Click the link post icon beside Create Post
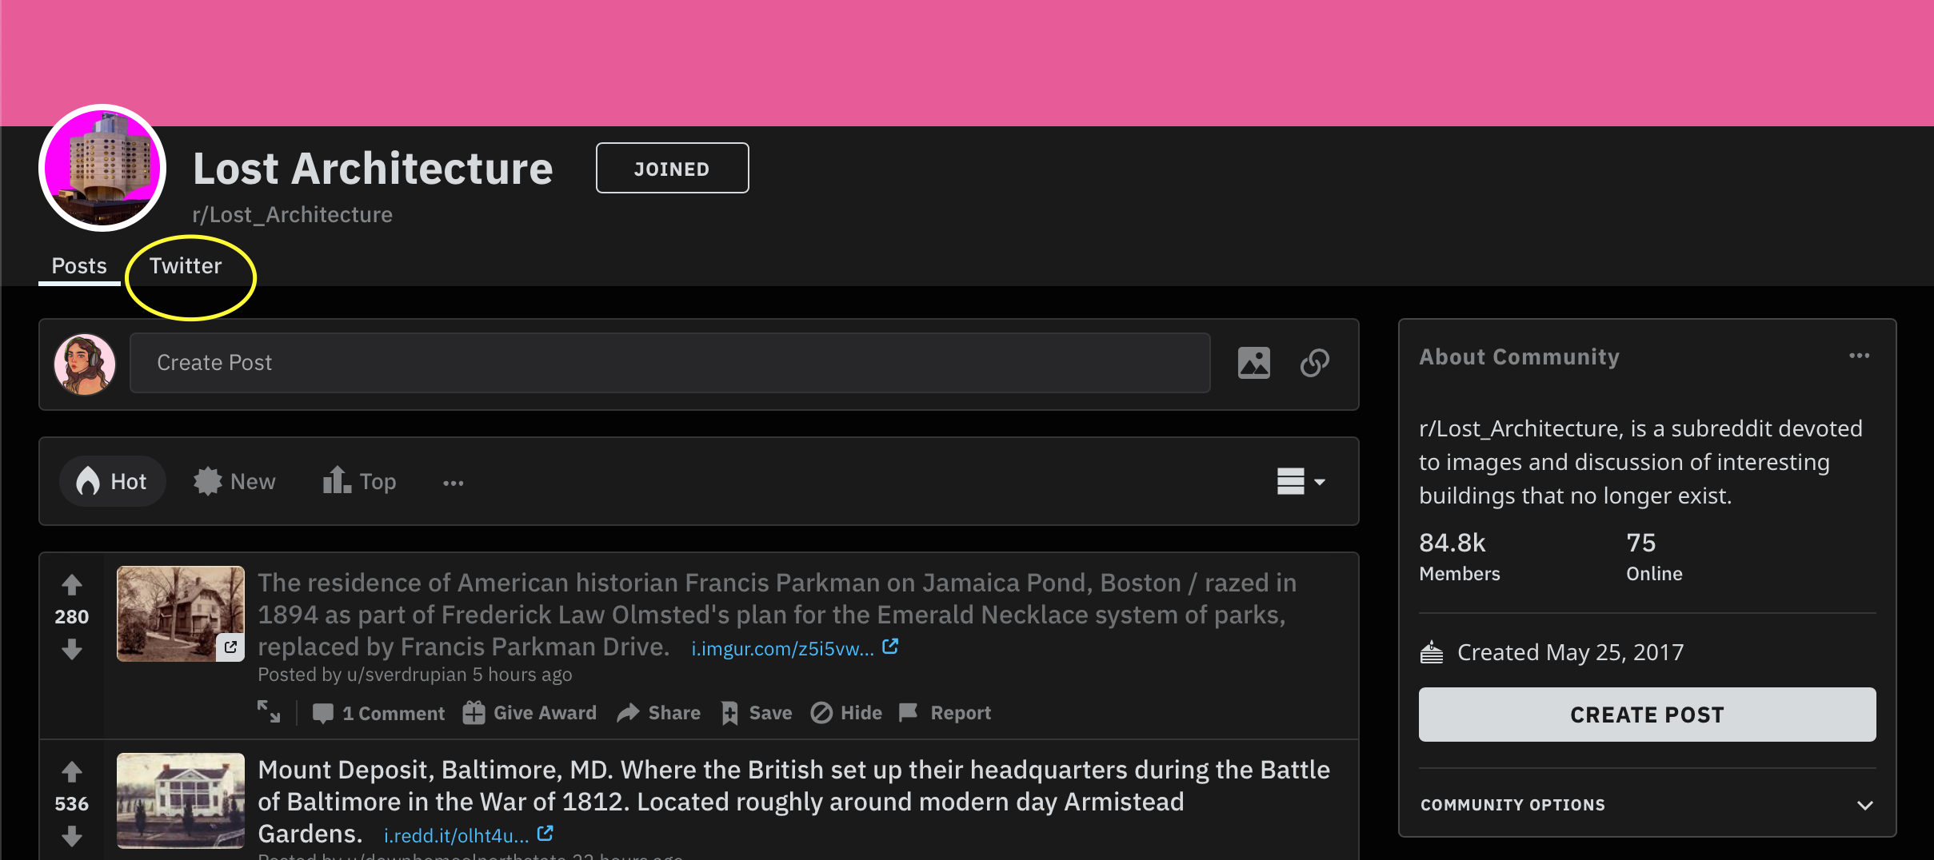This screenshot has height=860, width=1934. tap(1314, 363)
